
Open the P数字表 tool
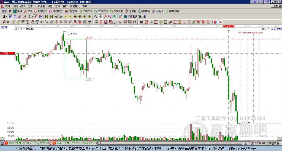tap(71, 11)
